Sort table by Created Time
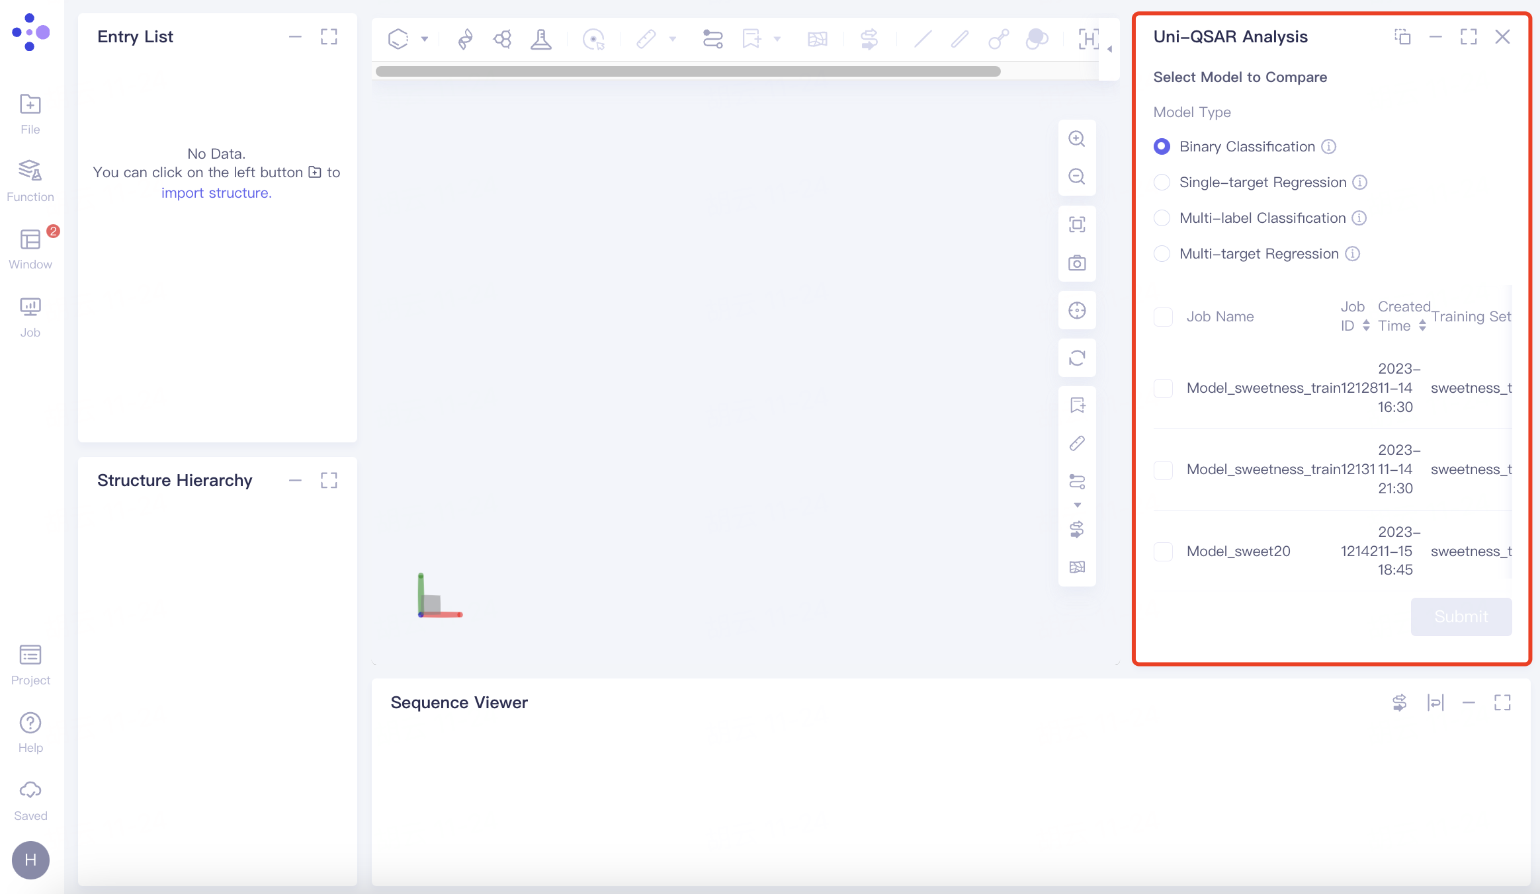1540x894 pixels. pyautogui.click(x=1422, y=326)
